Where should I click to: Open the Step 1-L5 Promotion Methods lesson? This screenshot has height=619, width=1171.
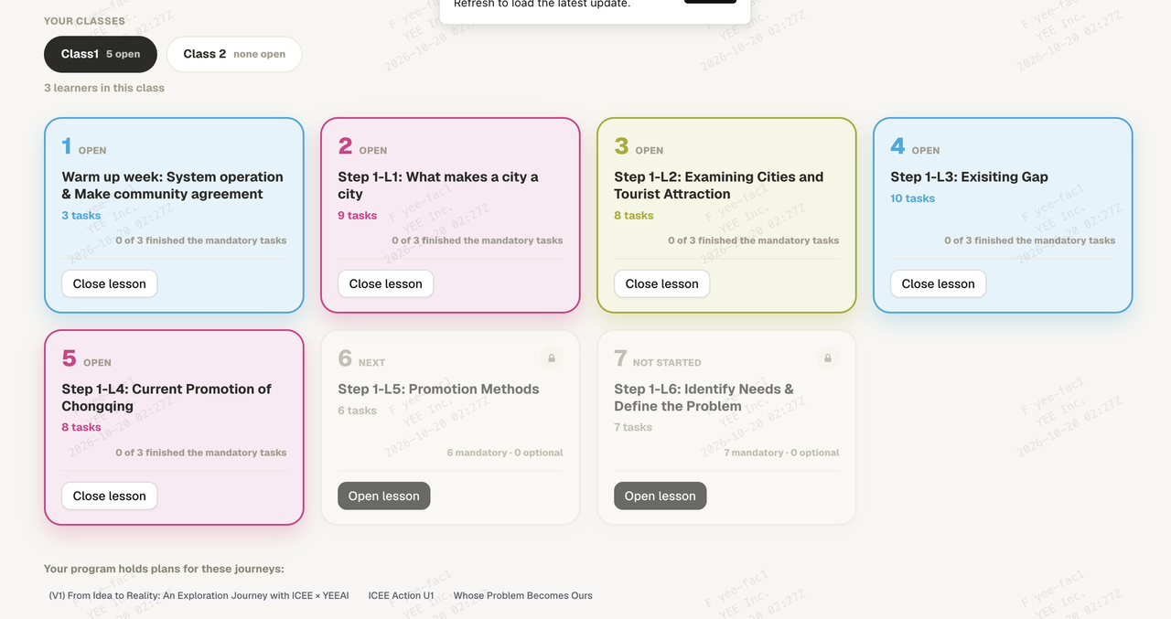click(x=384, y=496)
